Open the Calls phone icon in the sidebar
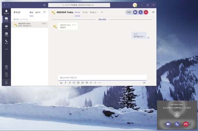The image size is (198, 131). point(6,41)
